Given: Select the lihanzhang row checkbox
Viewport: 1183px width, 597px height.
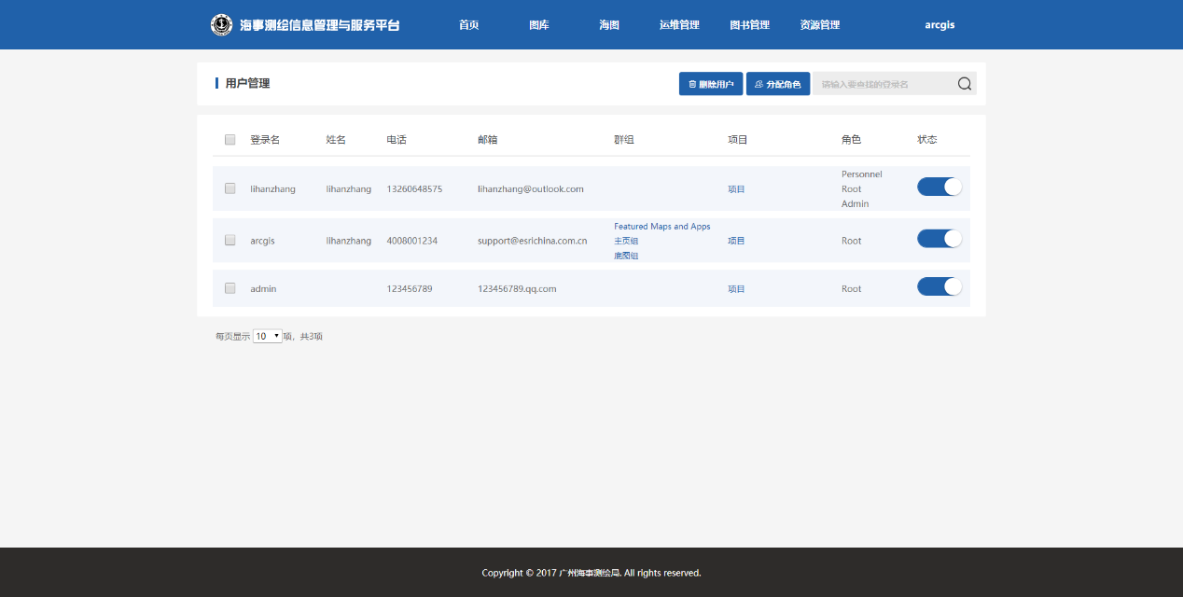Looking at the screenshot, I should coord(230,188).
